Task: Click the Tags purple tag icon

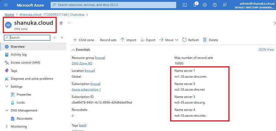Action: pos(7,71)
